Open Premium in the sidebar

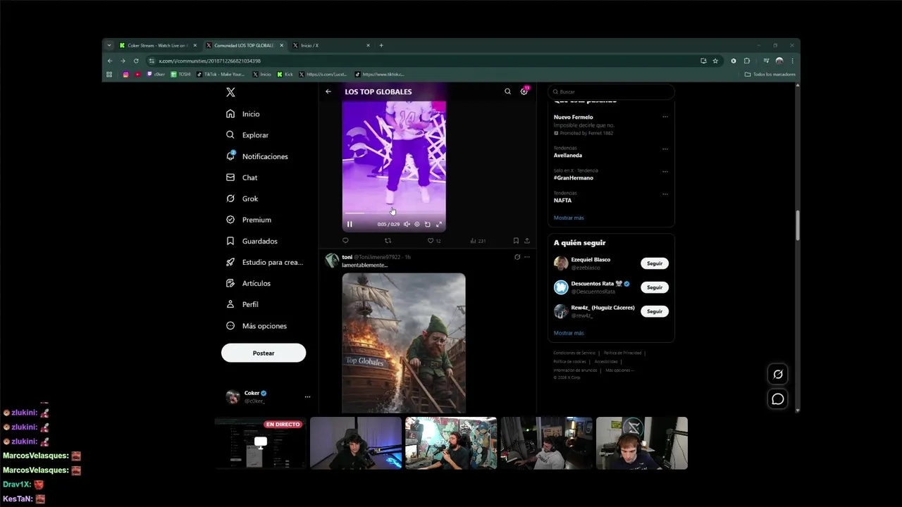[x=249, y=220]
